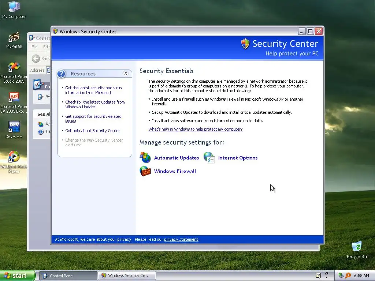Open Internet Options settings link

[238, 158]
